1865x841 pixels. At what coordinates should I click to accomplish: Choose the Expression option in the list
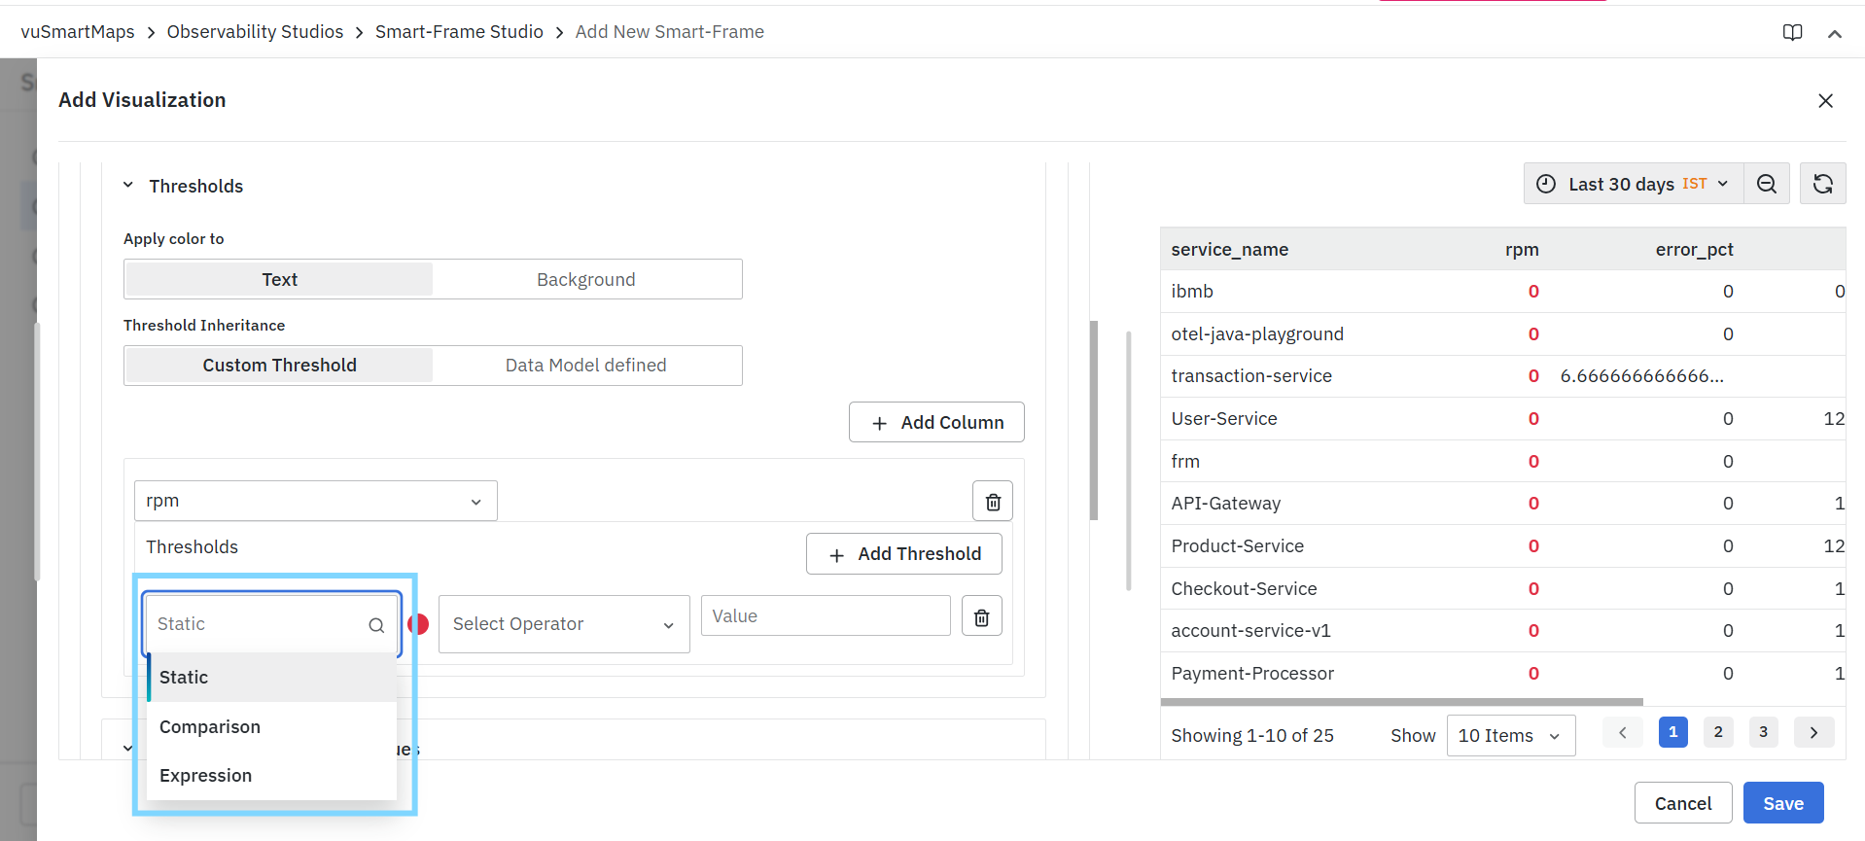272,776
